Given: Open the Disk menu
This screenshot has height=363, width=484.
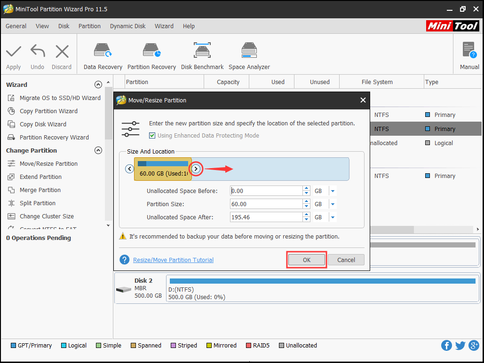Looking at the screenshot, I should 64,26.
